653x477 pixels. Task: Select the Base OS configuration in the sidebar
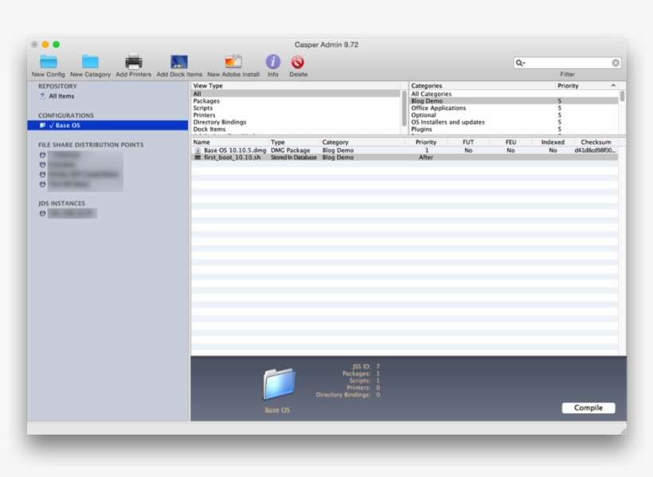(60, 124)
